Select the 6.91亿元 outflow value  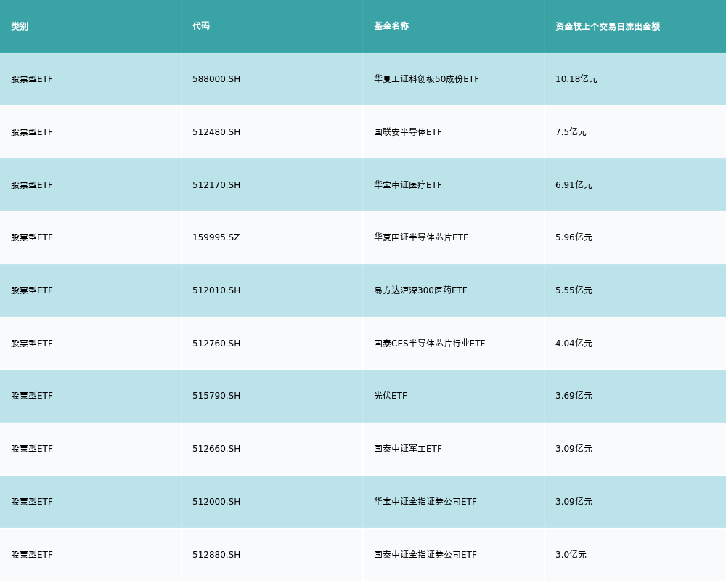click(574, 185)
